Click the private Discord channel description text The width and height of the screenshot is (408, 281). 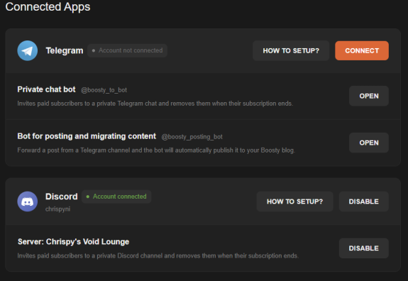point(158,255)
